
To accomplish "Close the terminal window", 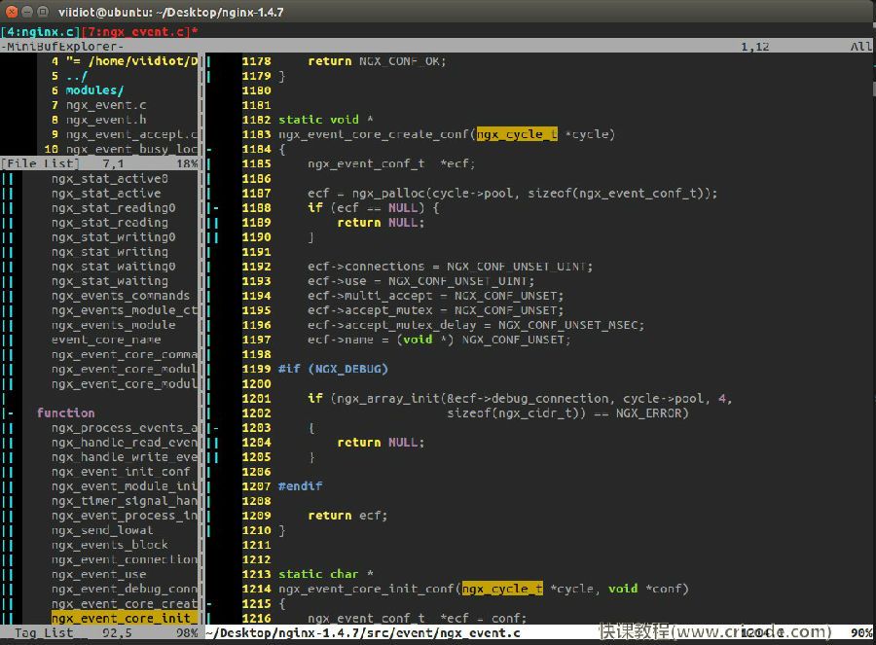I will point(12,11).
